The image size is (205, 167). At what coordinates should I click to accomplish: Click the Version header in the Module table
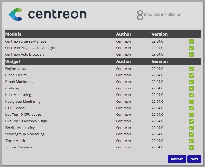[159, 34]
